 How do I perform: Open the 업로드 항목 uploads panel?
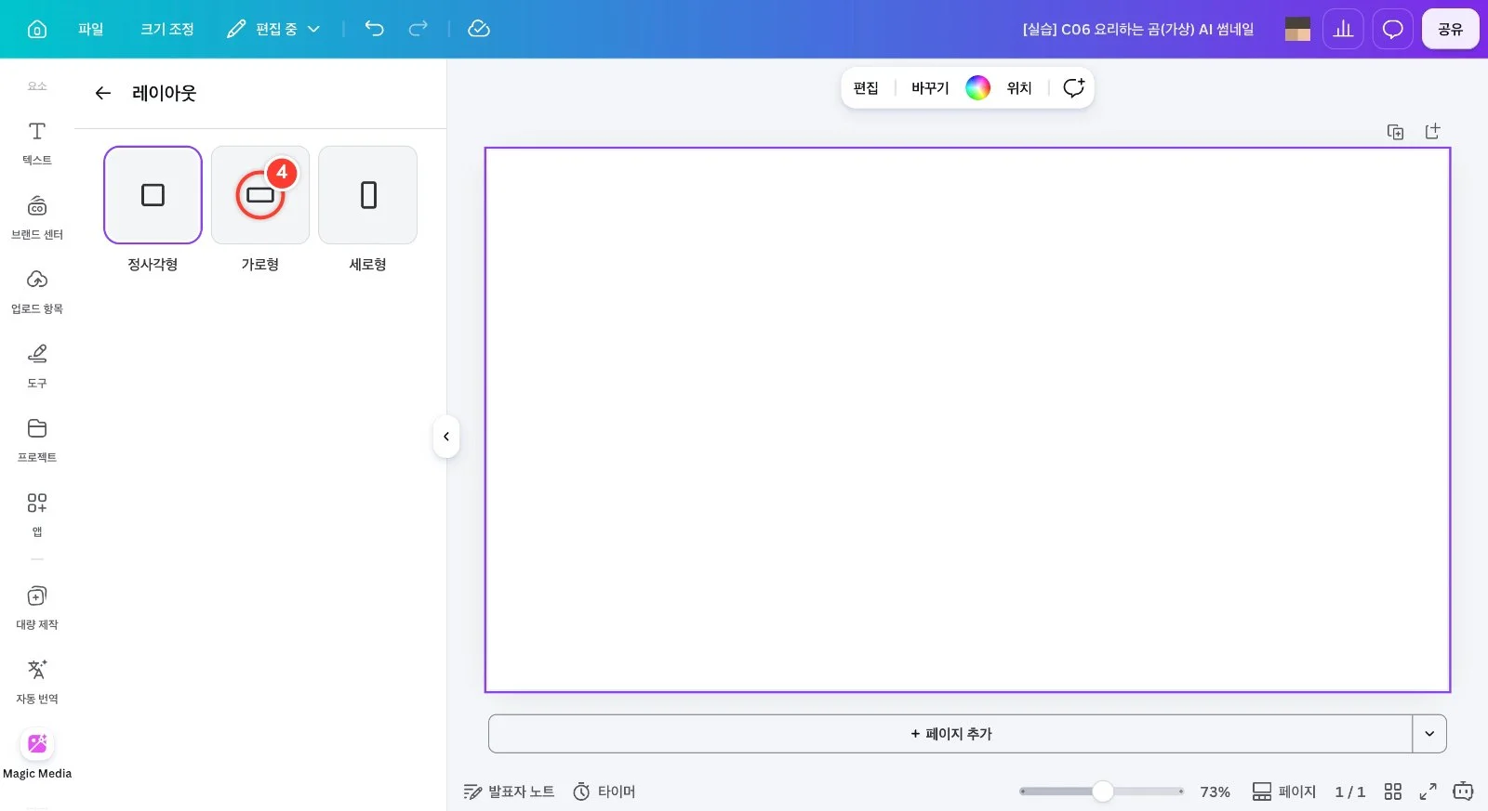click(x=37, y=292)
